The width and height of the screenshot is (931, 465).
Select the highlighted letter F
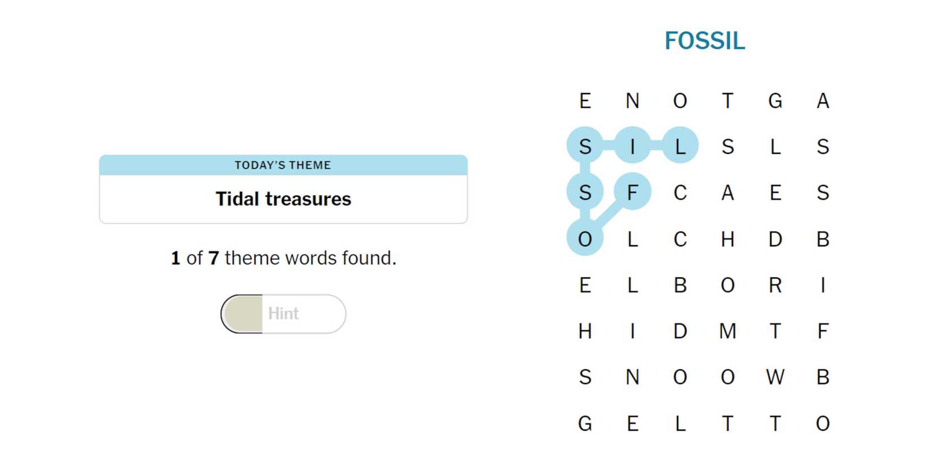633,192
